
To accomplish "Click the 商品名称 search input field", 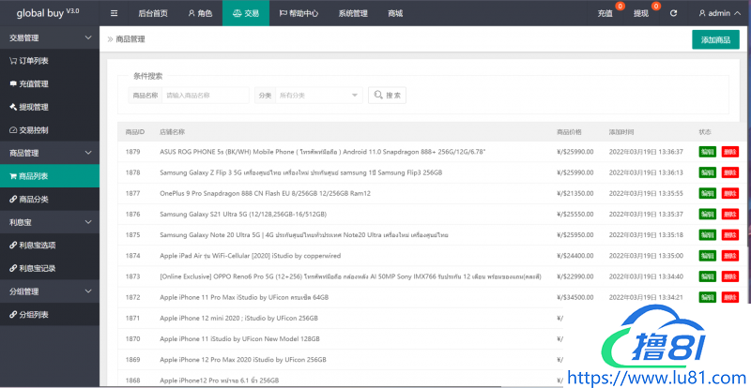I will click(205, 95).
